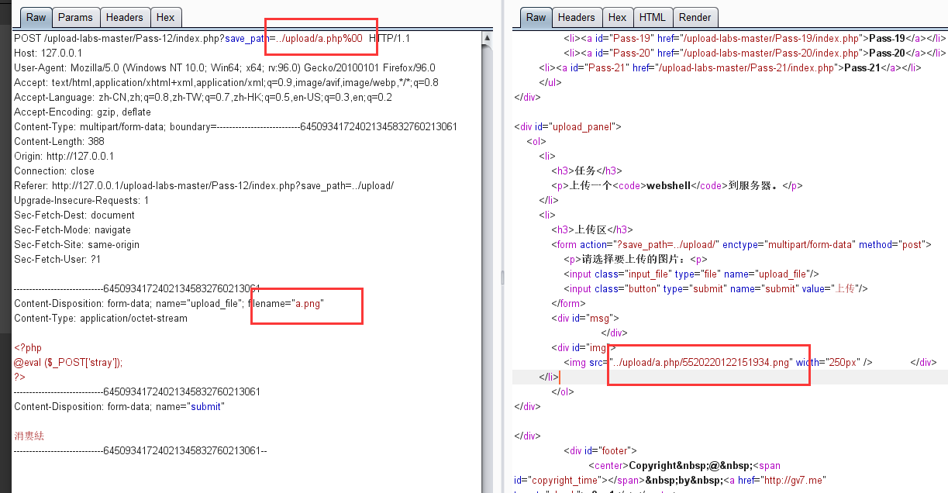Click the '<ol>' opening tag
This screenshot has height=493, width=948.
point(536,141)
